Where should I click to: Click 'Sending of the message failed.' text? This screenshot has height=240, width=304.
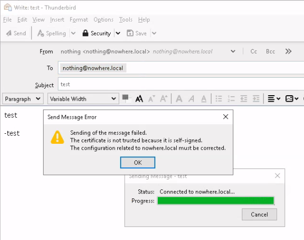point(108,133)
